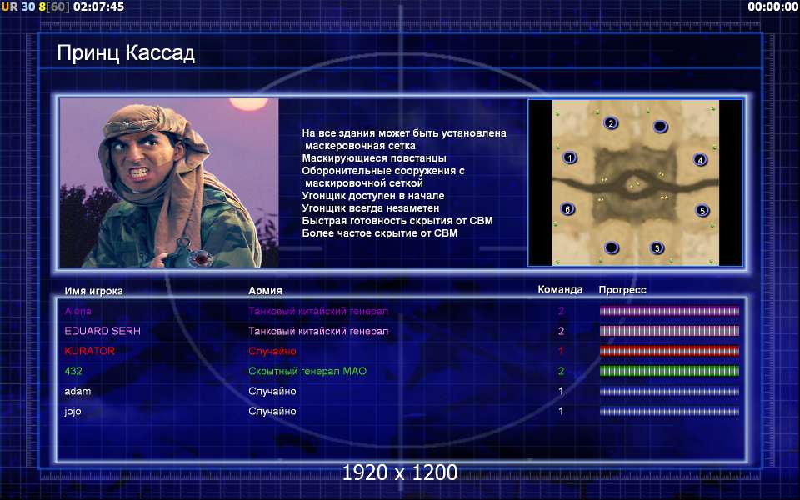Click start position 6 on the minimap
This screenshot has width=800, height=500.
tap(567, 208)
